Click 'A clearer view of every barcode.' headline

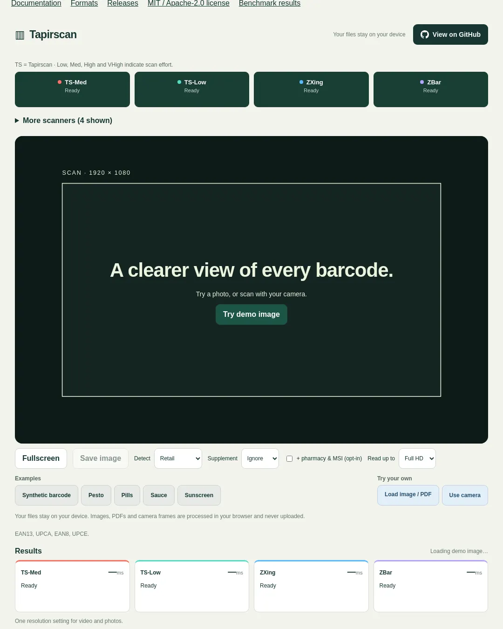251,270
